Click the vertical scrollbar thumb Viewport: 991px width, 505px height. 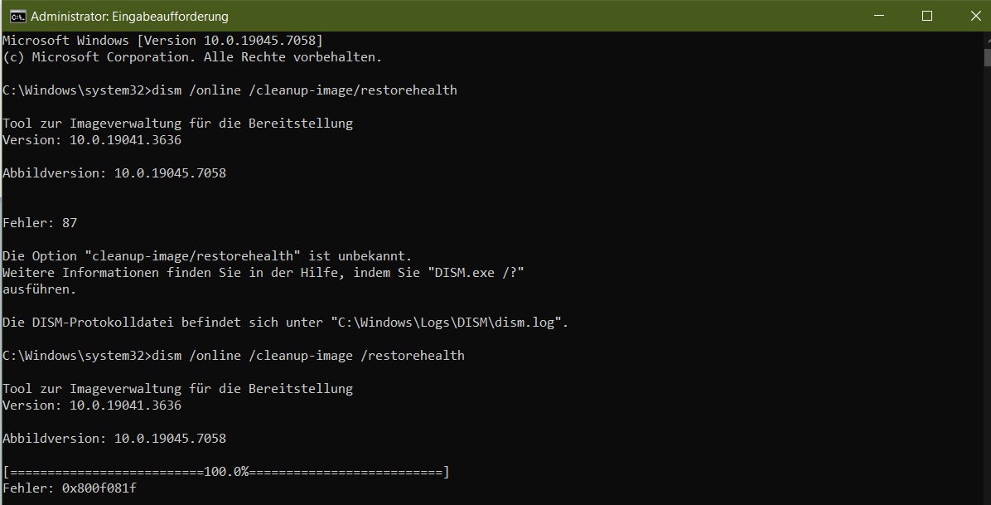(987, 56)
